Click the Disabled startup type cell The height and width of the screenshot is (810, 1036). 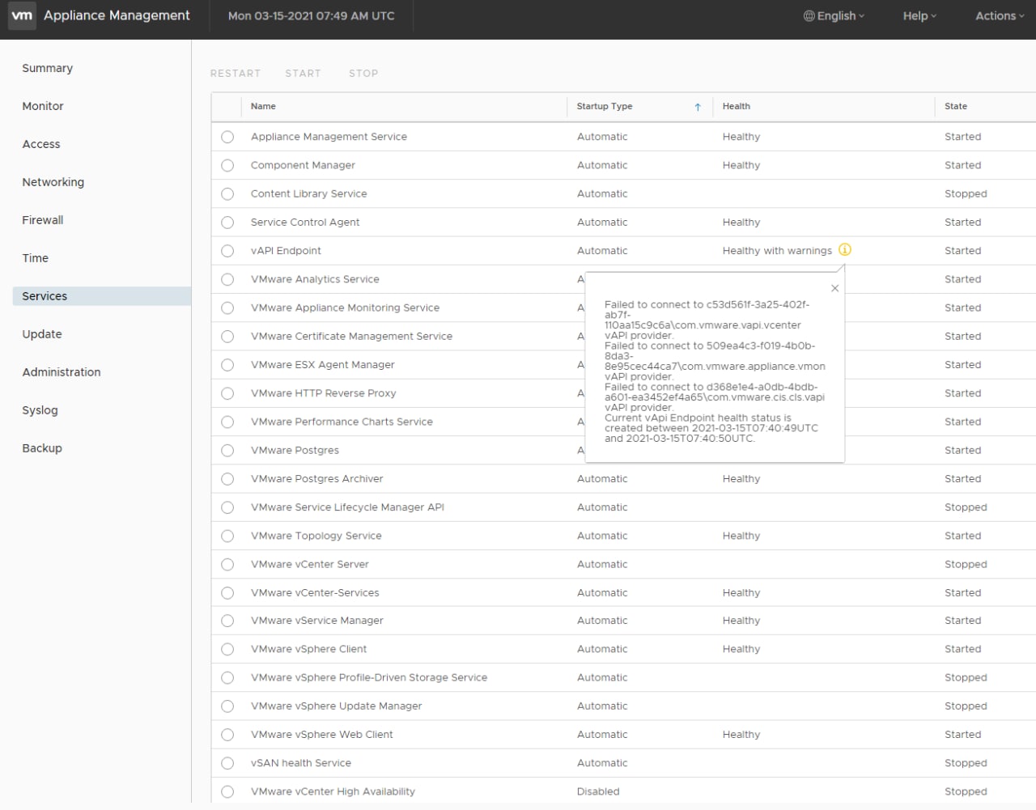[x=598, y=791]
